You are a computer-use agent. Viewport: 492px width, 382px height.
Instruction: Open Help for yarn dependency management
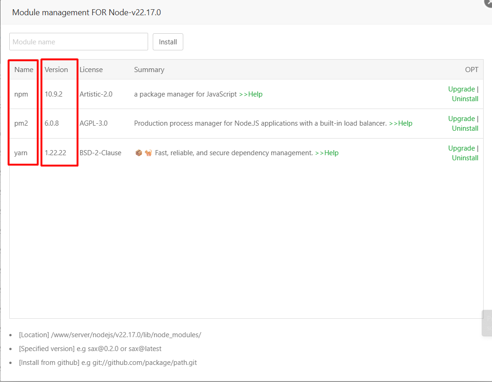click(x=327, y=152)
